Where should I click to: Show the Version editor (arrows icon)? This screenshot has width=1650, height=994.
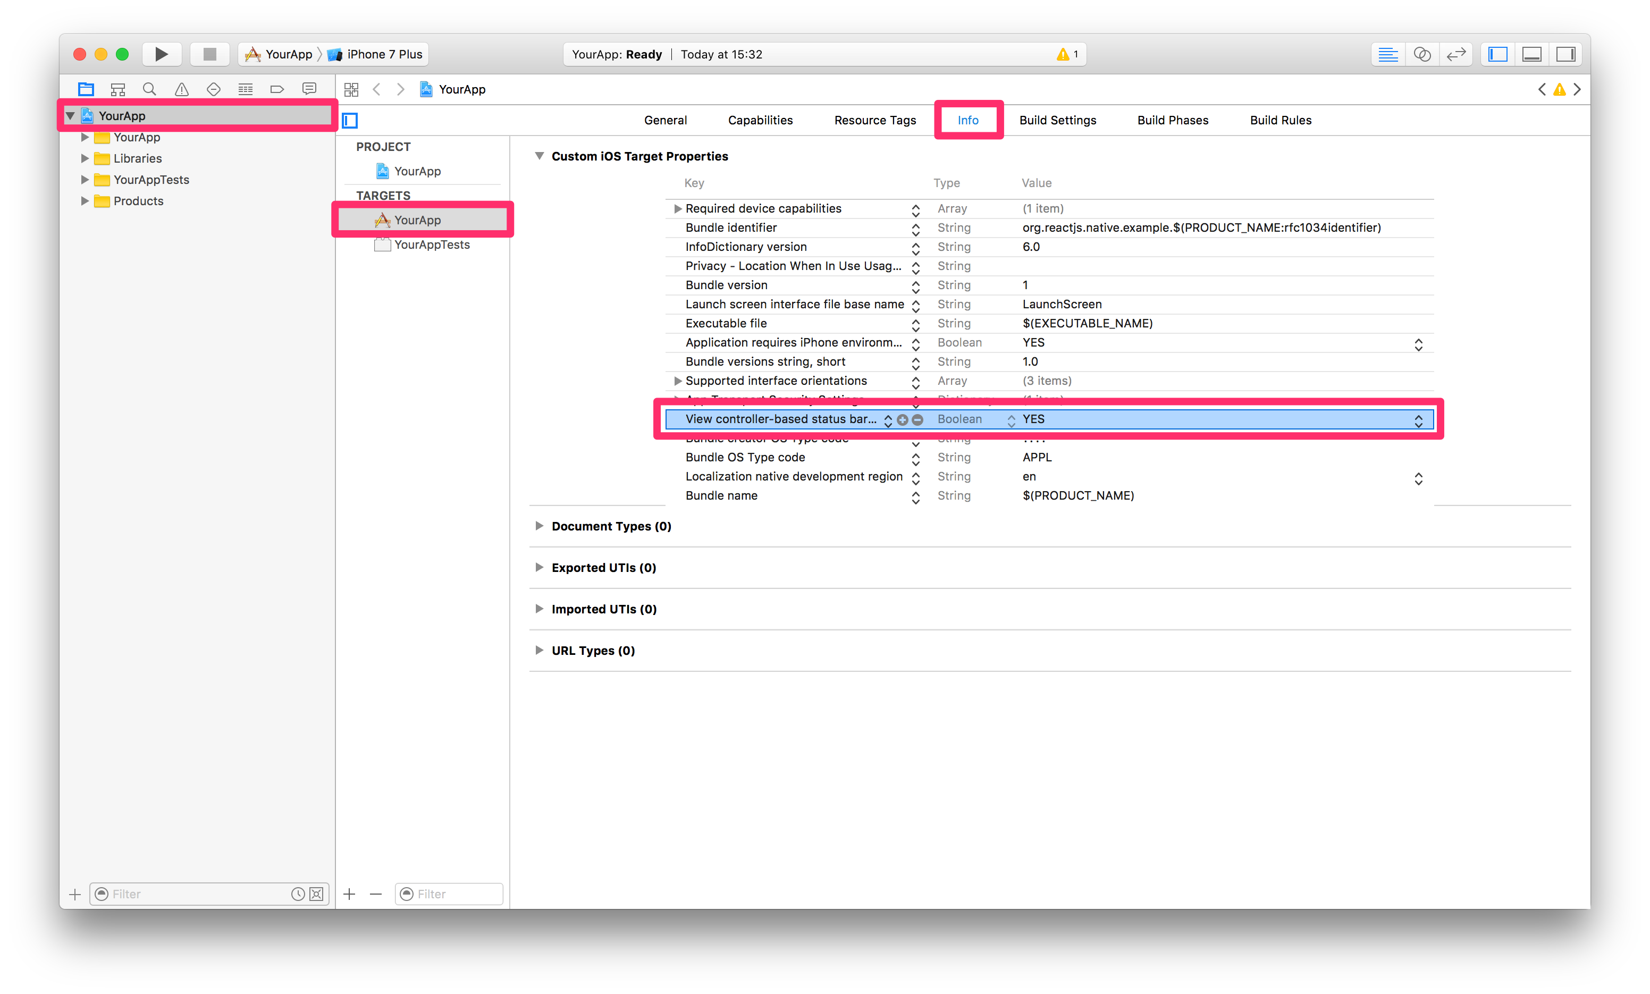tap(1456, 54)
